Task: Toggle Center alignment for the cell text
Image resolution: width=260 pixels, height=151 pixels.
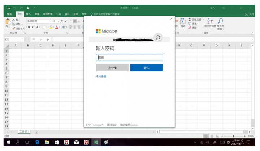Action: 75,27
